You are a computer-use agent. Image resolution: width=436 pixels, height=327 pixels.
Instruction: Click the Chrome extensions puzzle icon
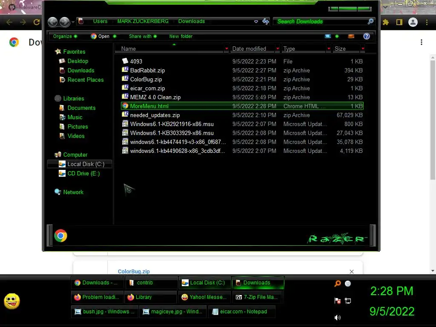tap(385, 22)
